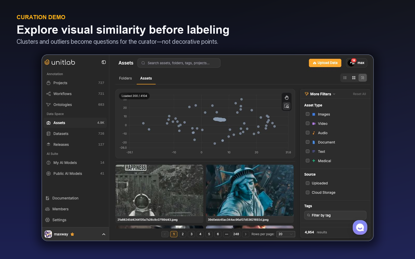Go to page 6
The image size is (415, 259).
click(218, 234)
